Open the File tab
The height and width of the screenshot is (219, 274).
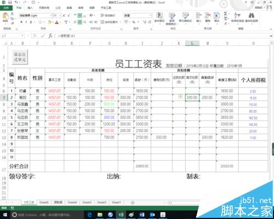[x=6, y=8]
